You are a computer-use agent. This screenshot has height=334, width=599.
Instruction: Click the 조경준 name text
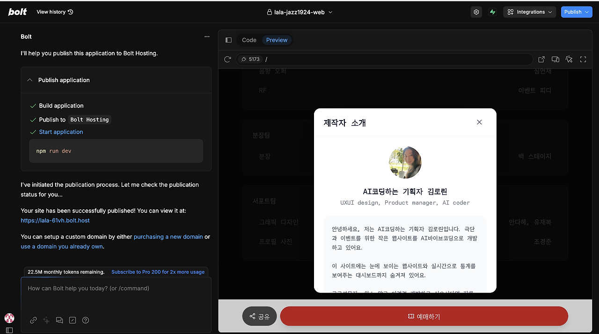543,242
